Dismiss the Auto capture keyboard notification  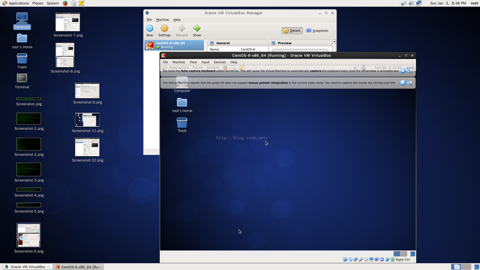tap(403, 71)
